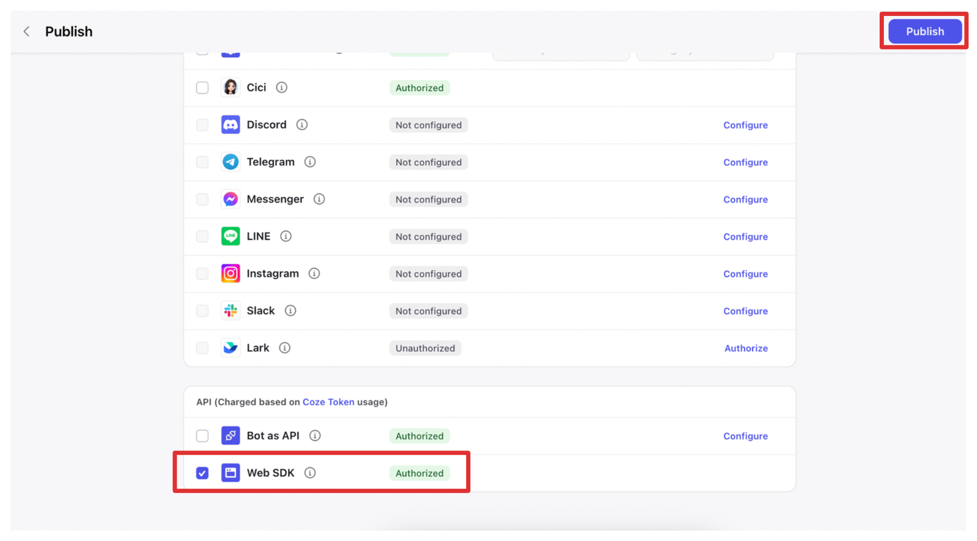This screenshot has height=541, width=977.
Task: Click the back arrow next to Publish
Action: tap(27, 32)
